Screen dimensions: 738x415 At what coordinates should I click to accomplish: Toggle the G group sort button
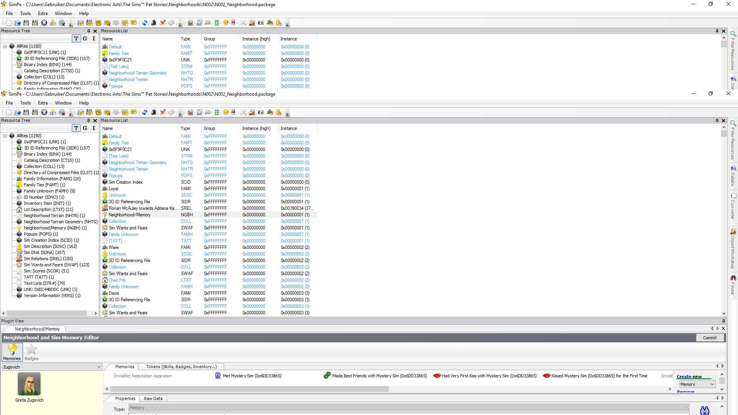[85, 128]
